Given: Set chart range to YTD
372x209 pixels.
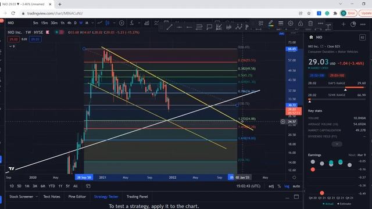Looking at the screenshot, I should coord(52,186).
